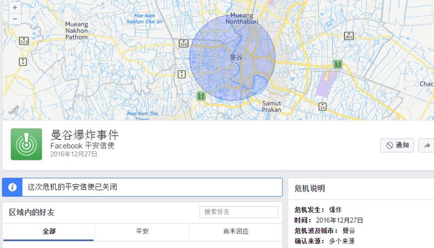Click the Mae Nam Nakhon Chai Sri label

coord(144,19)
